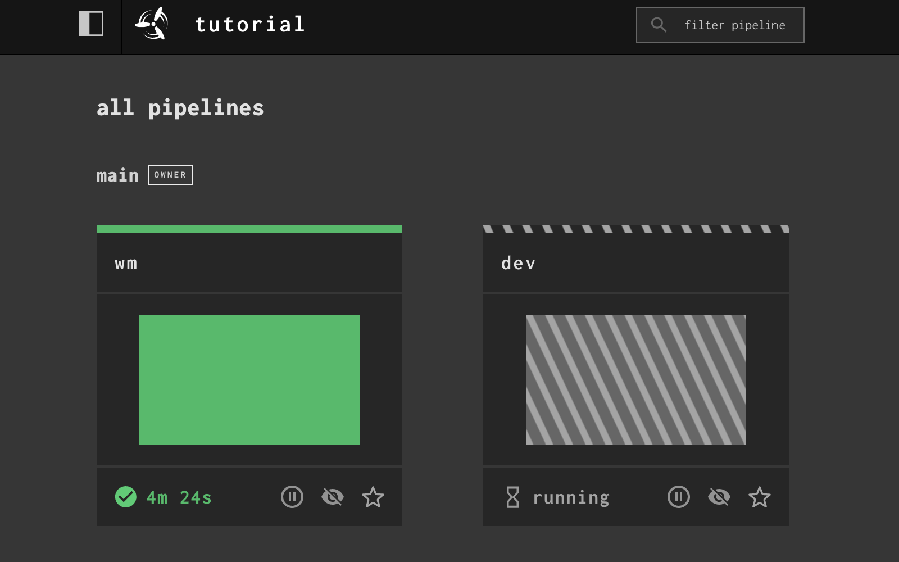The height and width of the screenshot is (562, 899).
Task: Click the OWNER badge next to main
Action: [170, 175]
